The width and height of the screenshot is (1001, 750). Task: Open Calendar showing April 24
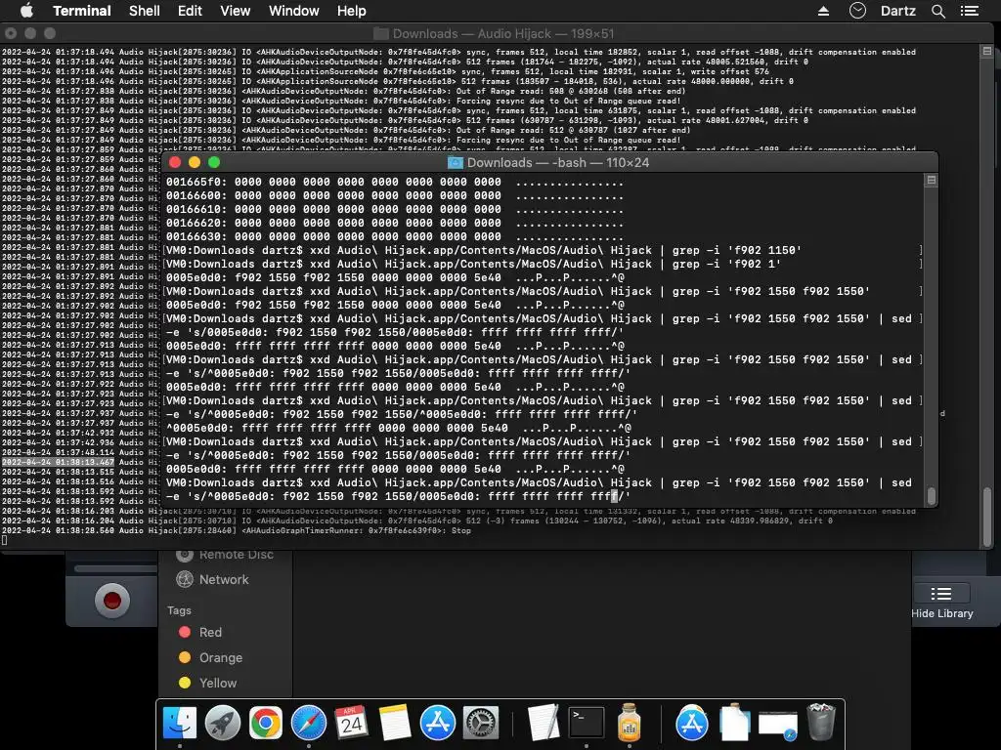352,724
